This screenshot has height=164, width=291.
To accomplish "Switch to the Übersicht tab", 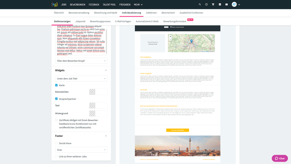I will tap(59, 13).
